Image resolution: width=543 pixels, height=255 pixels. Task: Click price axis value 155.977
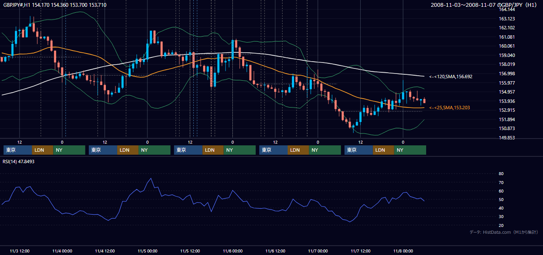(506, 83)
